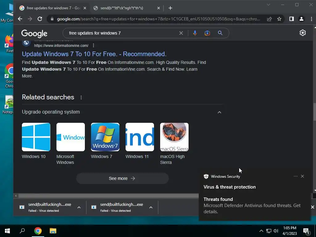
Task: Close the 'free updates for windows 7' tab
Action: [x=85, y=8]
